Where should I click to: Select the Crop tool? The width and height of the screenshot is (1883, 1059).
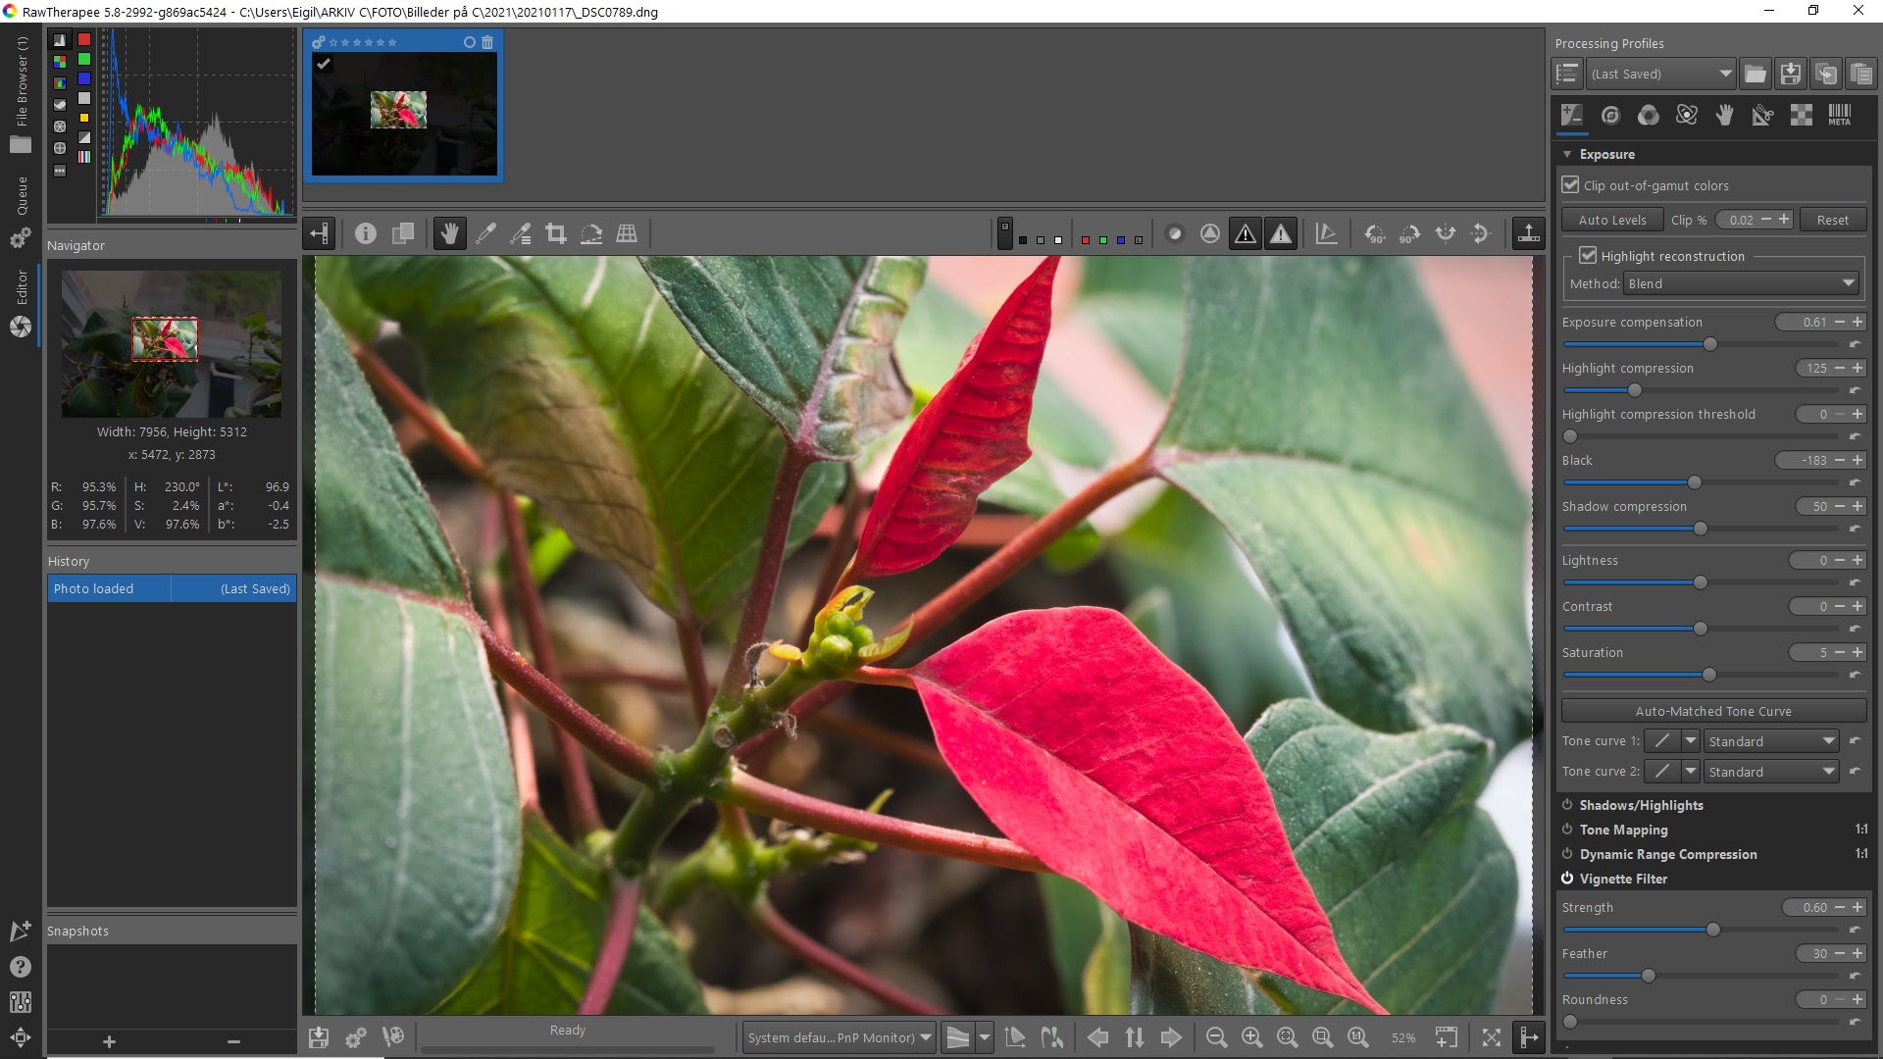tap(556, 233)
